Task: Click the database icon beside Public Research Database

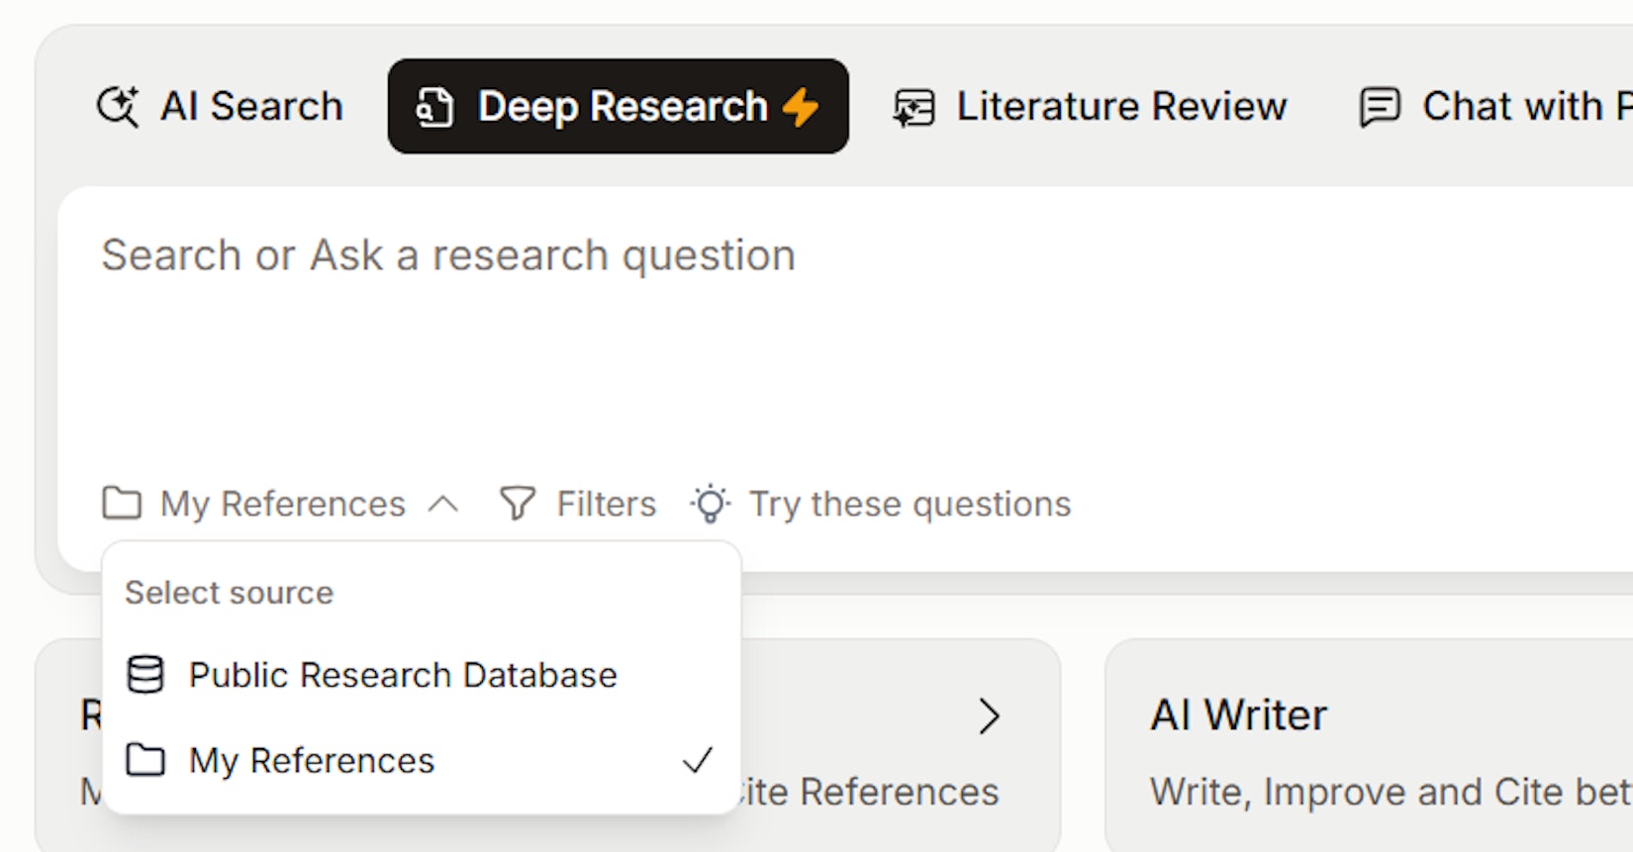Action: (x=145, y=675)
